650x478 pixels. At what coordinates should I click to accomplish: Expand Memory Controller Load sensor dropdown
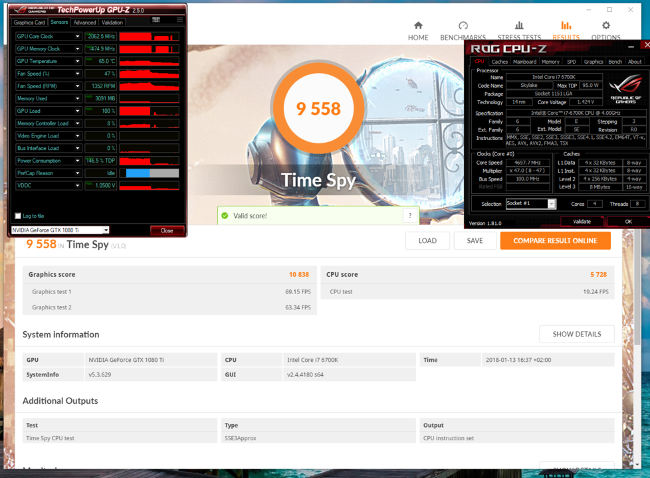(78, 123)
